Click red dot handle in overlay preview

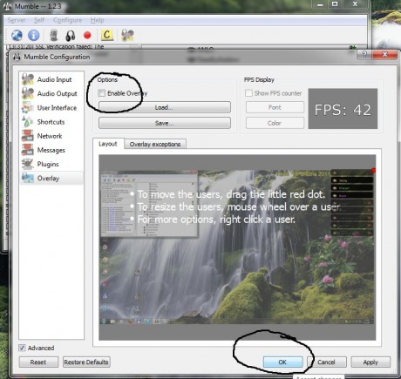point(373,171)
